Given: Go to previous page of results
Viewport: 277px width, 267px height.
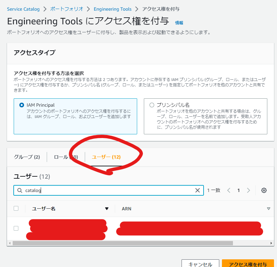Looking at the screenshot, I should pyautogui.click(x=229, y=190).
